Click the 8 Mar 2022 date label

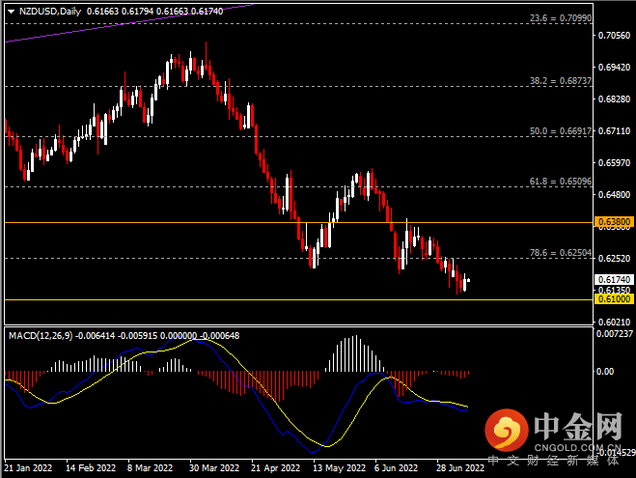coord(151,467)
